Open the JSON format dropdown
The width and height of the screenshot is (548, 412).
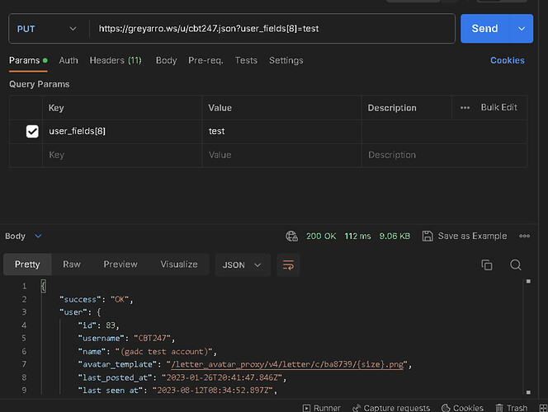(x=243, y=265)
